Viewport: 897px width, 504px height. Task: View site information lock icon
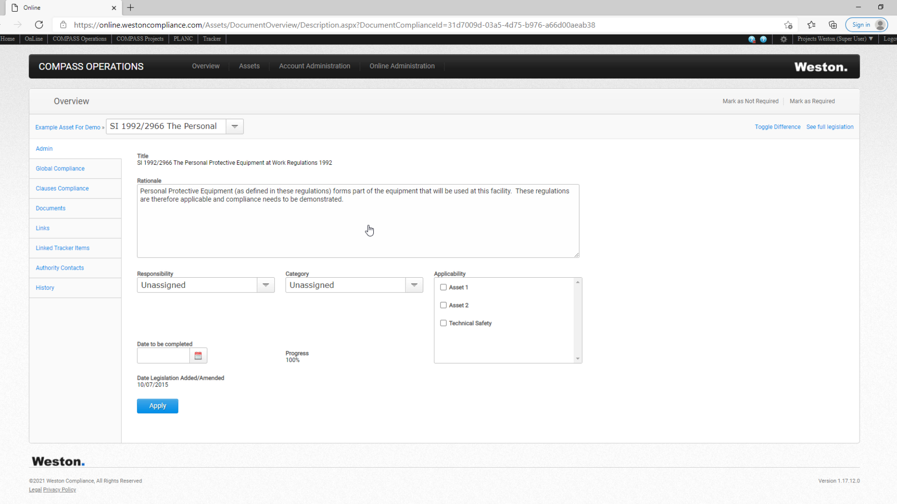[x=63, y=25]
